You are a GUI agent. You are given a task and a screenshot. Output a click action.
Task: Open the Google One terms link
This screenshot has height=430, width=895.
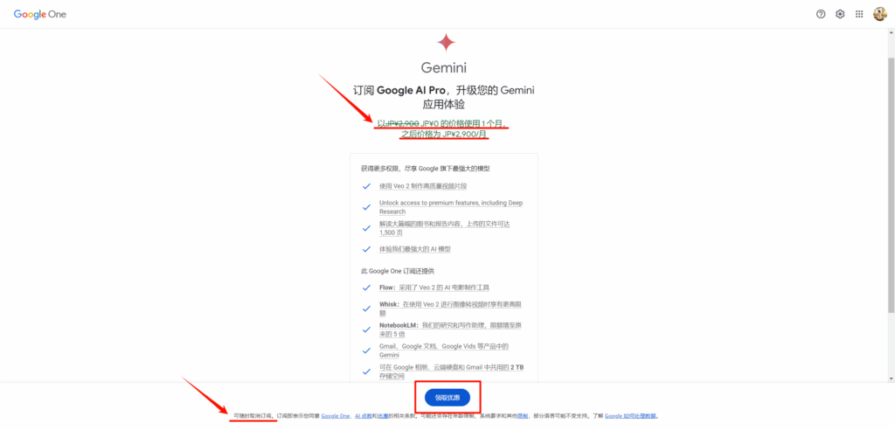pos(335,416)
